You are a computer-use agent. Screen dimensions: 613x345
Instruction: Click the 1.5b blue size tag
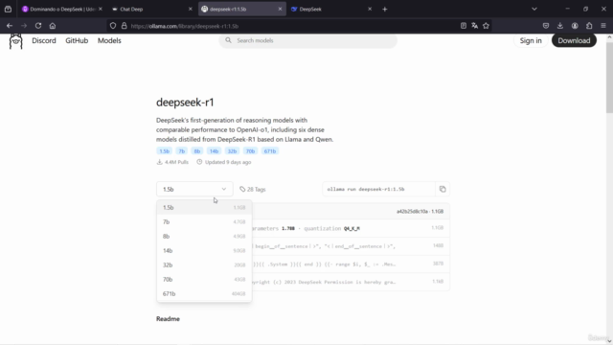click(164, 151)
